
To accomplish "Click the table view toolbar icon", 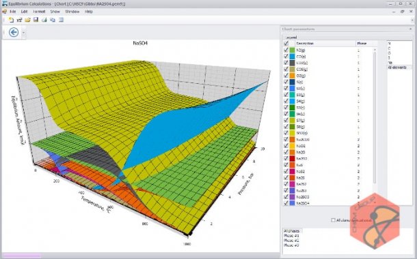I will tap(61, 20).
